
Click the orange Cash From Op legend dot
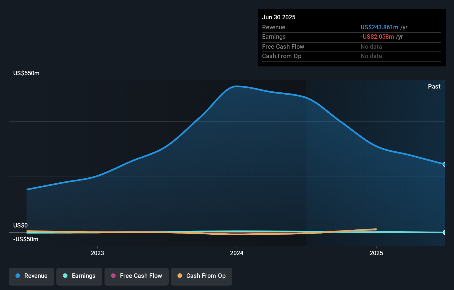coord(180,276)
